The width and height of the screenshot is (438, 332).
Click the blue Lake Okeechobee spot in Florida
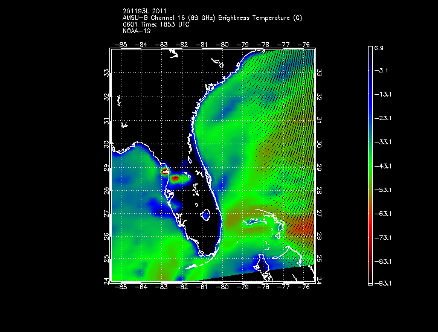[206, 214]
